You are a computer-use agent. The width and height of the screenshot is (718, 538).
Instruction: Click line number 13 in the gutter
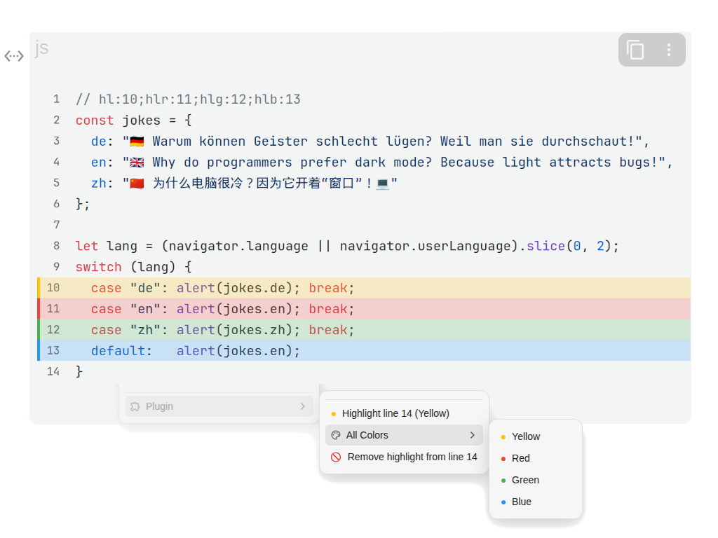53,350
